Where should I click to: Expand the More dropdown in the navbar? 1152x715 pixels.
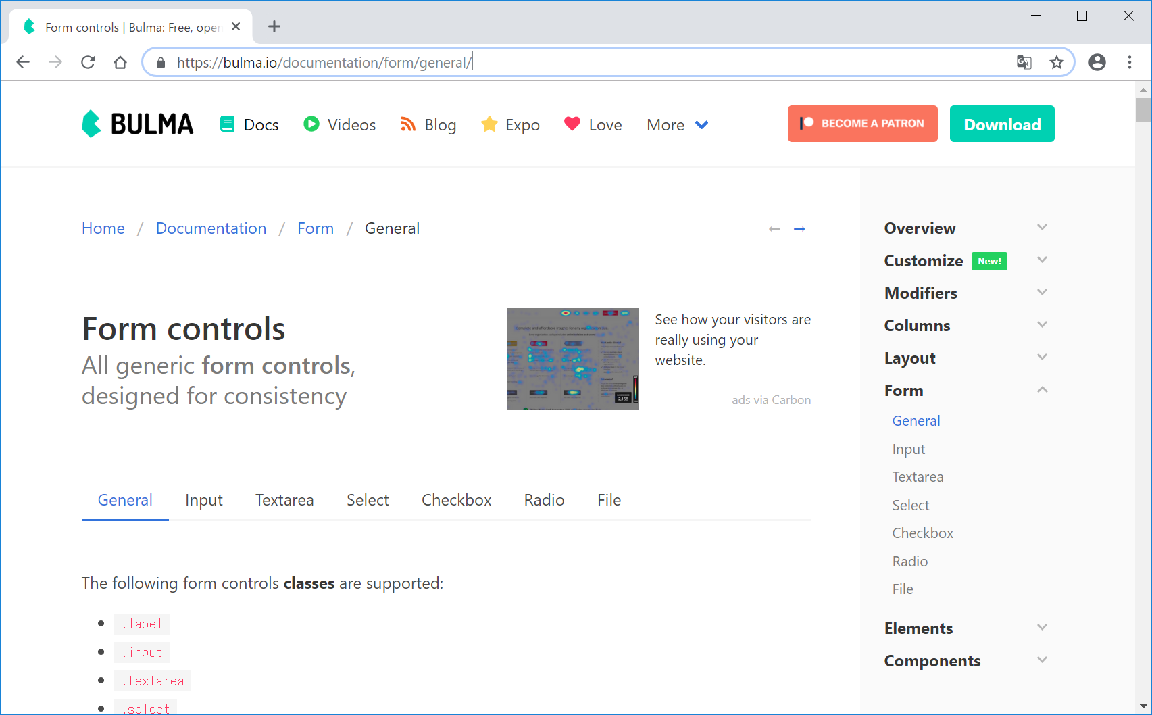pyautogui.click(x=677, y=125)
